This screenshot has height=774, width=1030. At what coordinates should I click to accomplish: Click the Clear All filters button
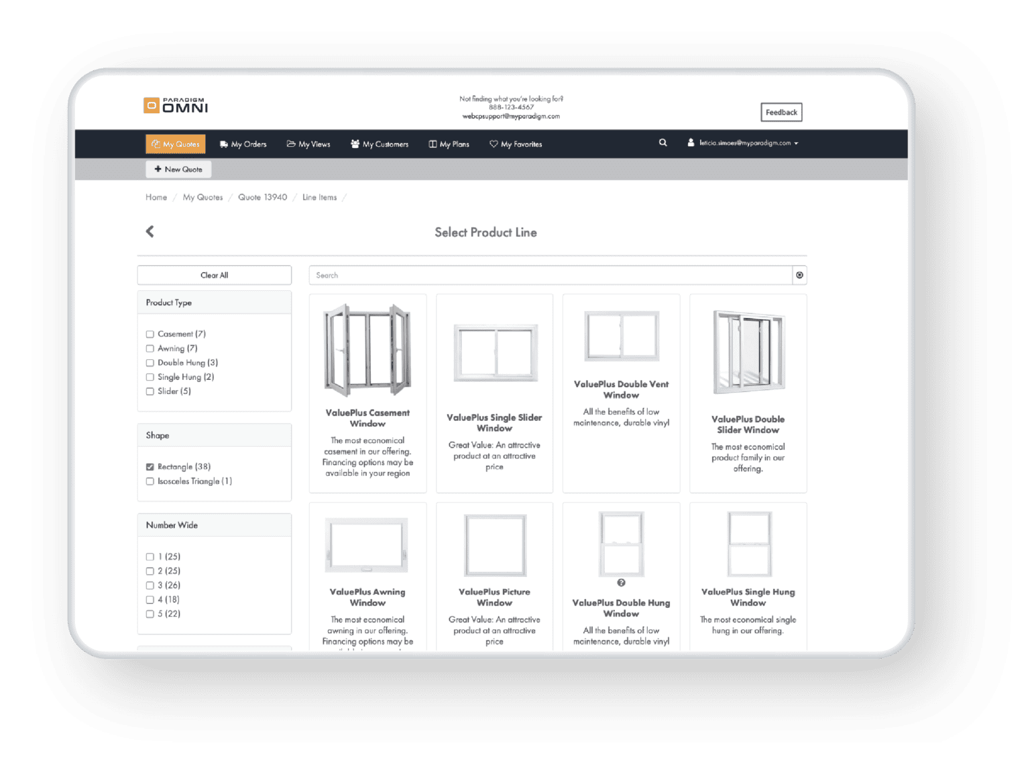click(214, 275)
